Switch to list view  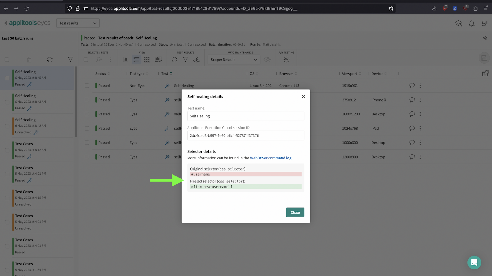(x=136, y=60)
